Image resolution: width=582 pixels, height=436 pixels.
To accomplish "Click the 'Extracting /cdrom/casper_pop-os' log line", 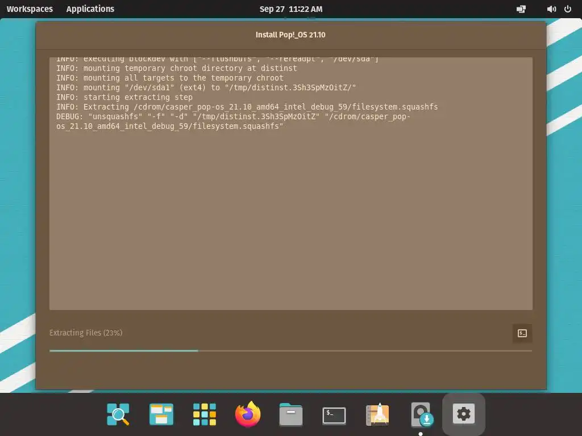I will pos(247,107).
